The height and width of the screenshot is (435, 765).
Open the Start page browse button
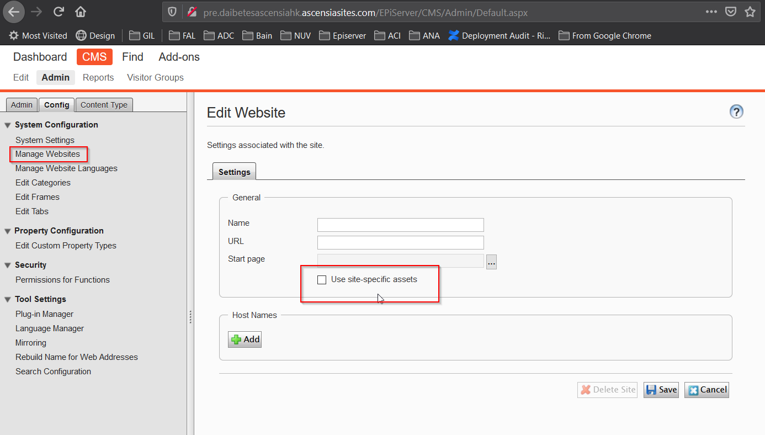tap(491, 262)
